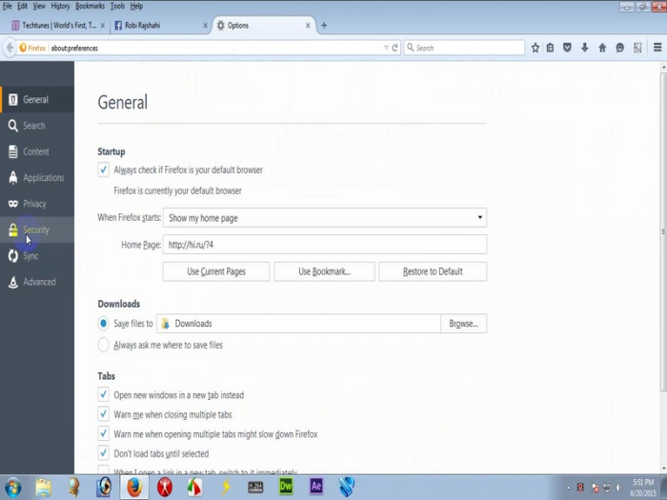Click the page vertical scrollbar

pos(663,231)
